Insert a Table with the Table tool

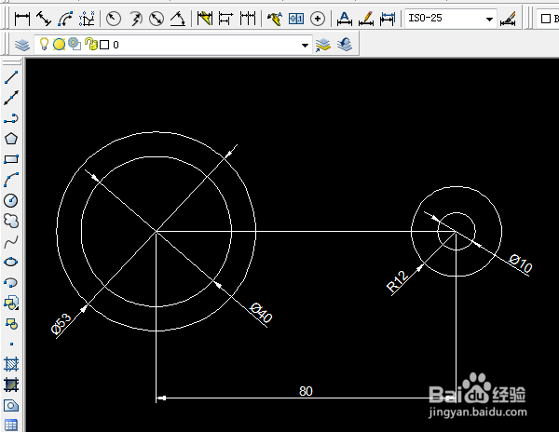coord(11,425)
